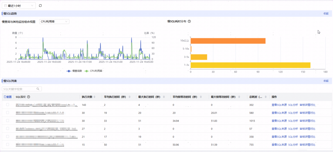
Task: Check the row with total time 580
Action: point(8,113)
